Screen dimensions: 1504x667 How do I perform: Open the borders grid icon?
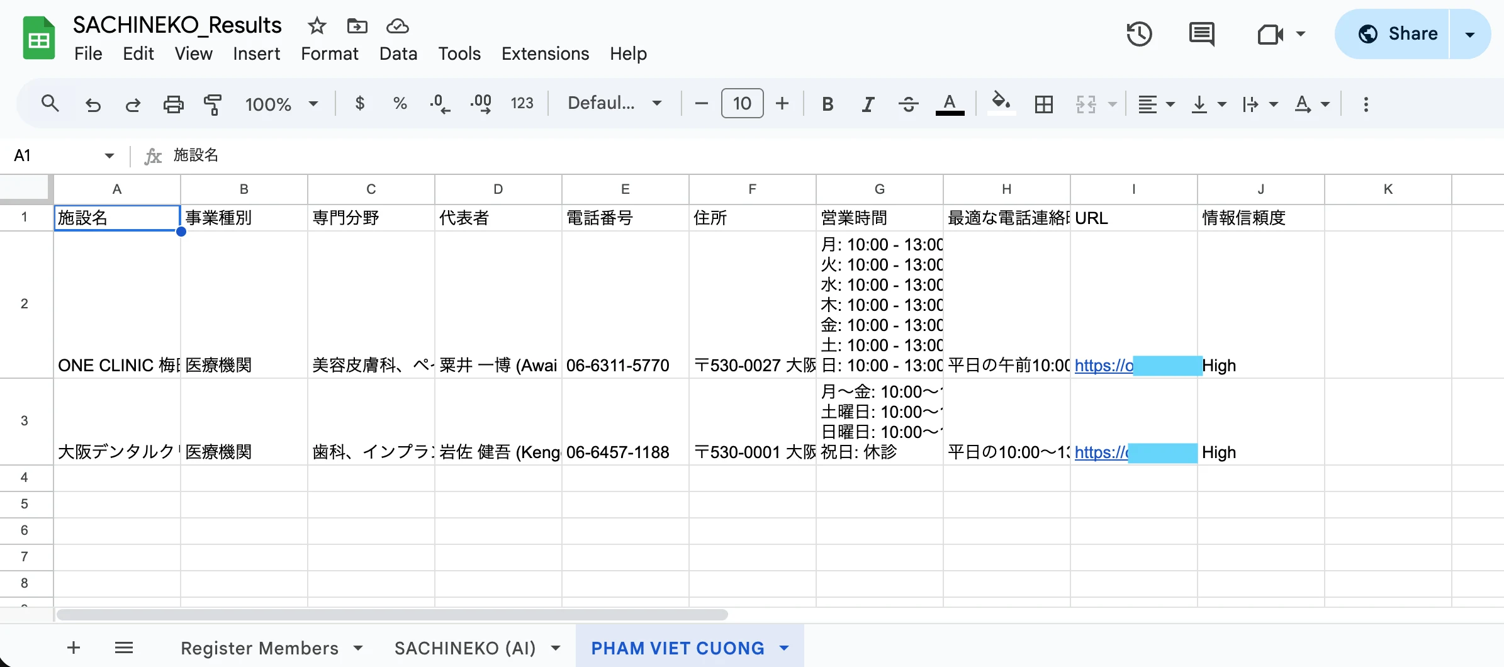[x=1043, y=104]
